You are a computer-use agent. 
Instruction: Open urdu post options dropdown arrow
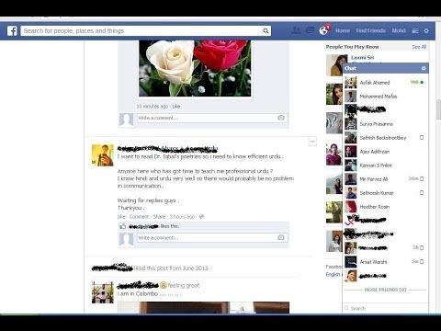pyautogui.click(x=312, y=142)
